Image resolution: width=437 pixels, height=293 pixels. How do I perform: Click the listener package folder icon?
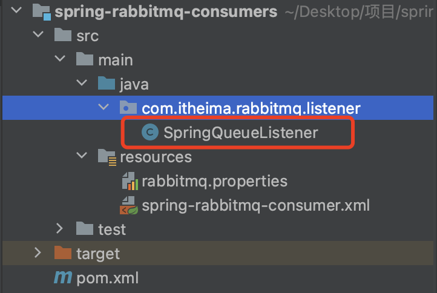coord(128,108)
